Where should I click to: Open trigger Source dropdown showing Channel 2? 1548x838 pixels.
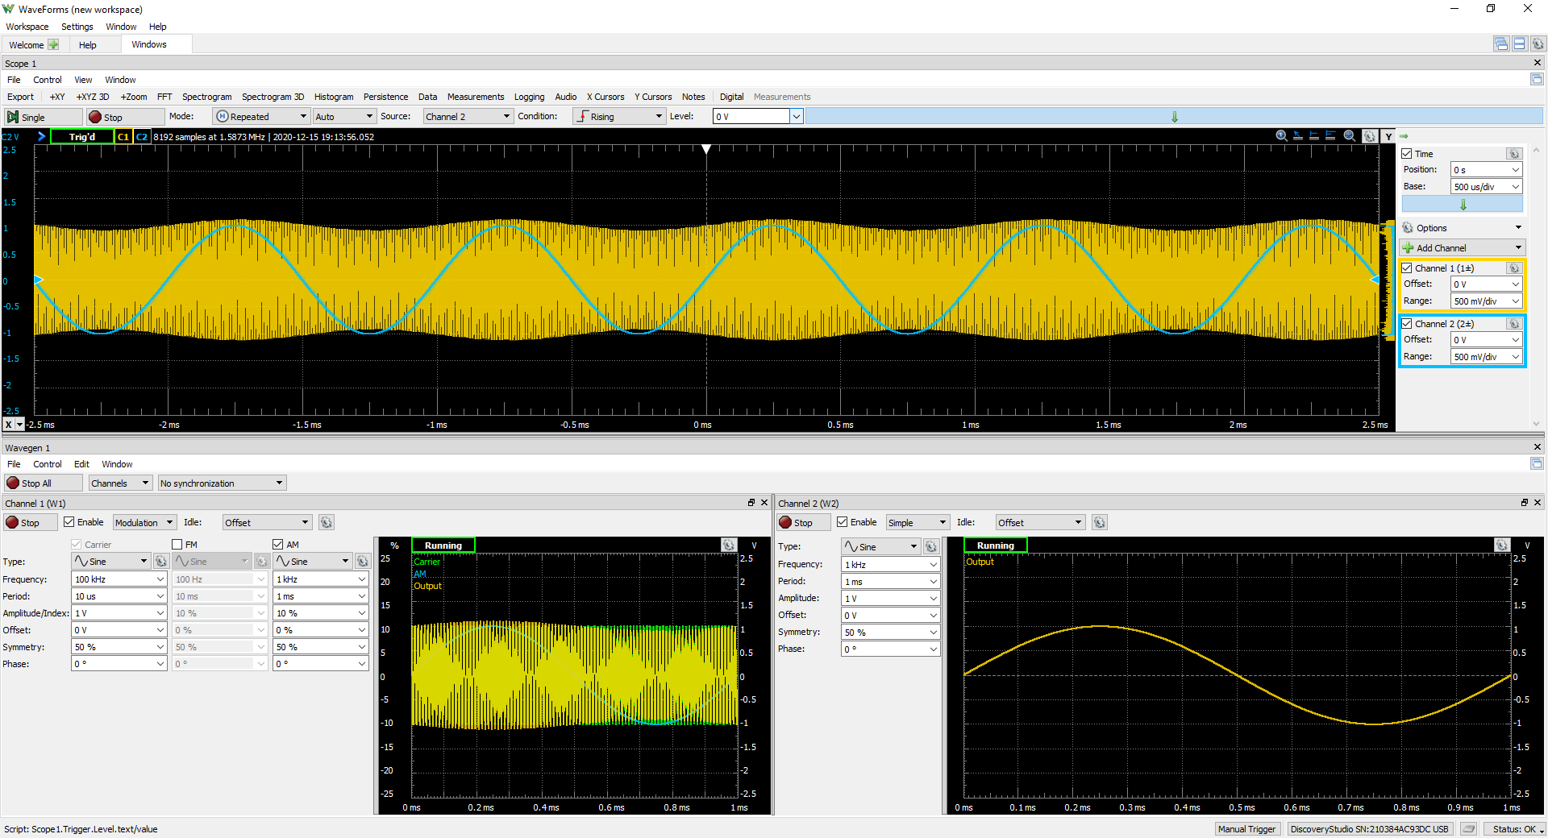[x=468, y=117]
